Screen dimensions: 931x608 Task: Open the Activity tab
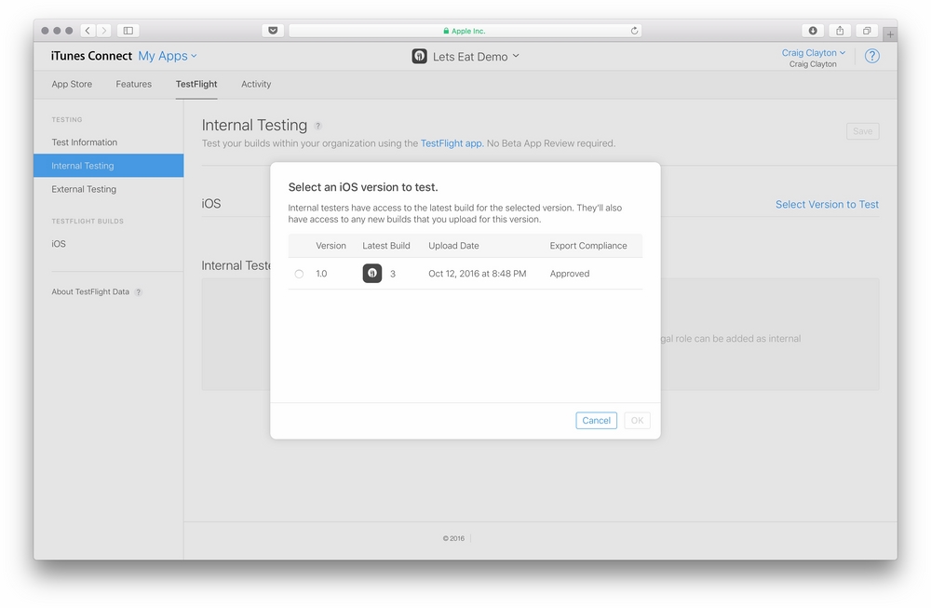click(256, 85)
